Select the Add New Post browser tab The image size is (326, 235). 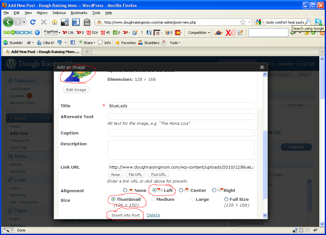[42, 52]
